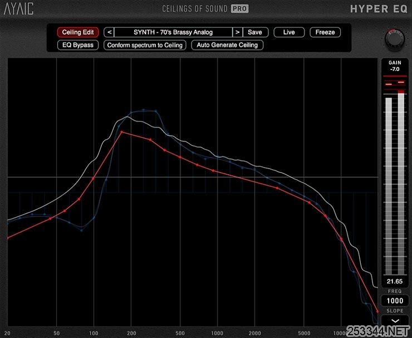Open preset list SYNTH - 70's Brassy Analog
Viewport: 412px width, 338px height.
[x=173, y=32]
